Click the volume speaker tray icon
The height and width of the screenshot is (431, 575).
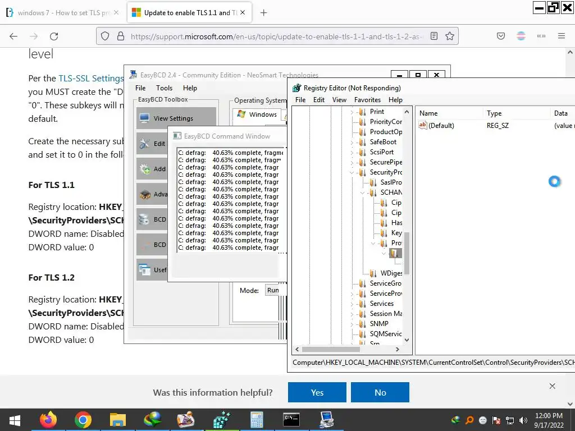pos(523,420)
